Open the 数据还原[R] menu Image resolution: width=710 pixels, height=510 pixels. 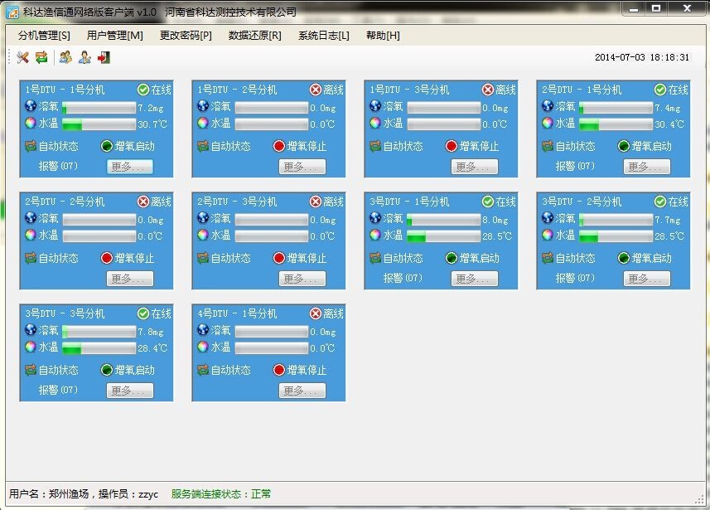point(255,36)
